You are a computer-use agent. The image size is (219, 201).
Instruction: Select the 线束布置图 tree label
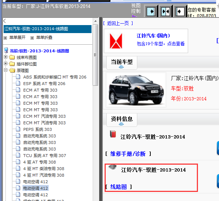click(x=27, y=57)
